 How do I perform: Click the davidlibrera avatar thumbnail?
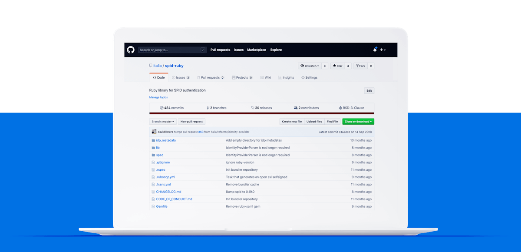154,132
